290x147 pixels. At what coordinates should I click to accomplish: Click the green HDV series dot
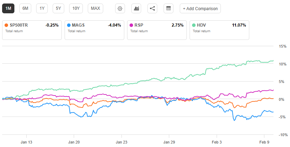[x=194, y=25]
